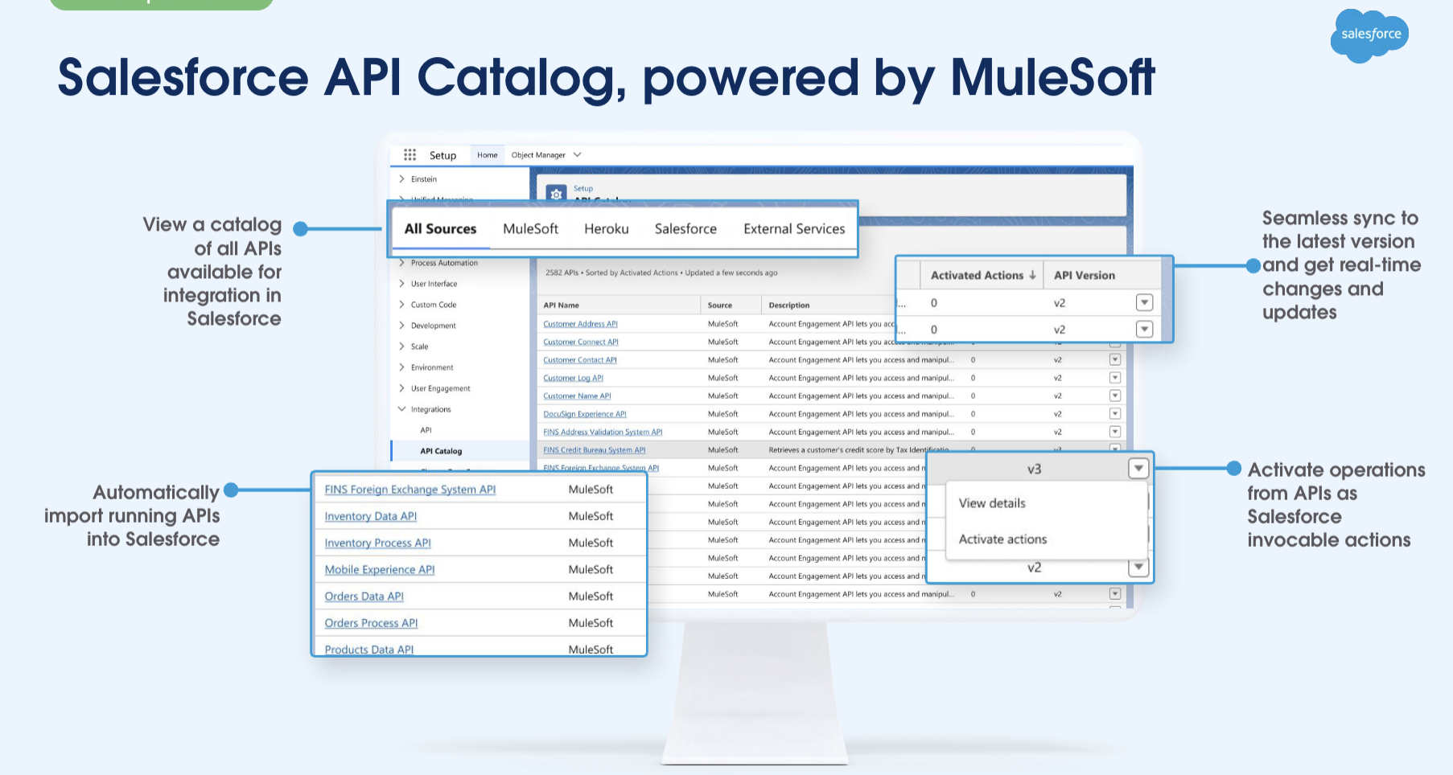Choose View details from the menu
1453x775 pixels.
click(992, 503)
